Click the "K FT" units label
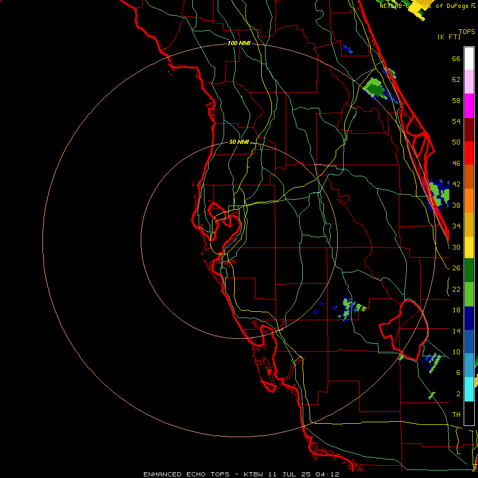Screen dimensions: 478x478 click(449, 37)
